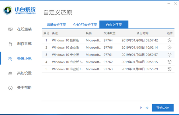Close the 小白系统 window
This screenshot has width=179, height=115.
point(176,4)
